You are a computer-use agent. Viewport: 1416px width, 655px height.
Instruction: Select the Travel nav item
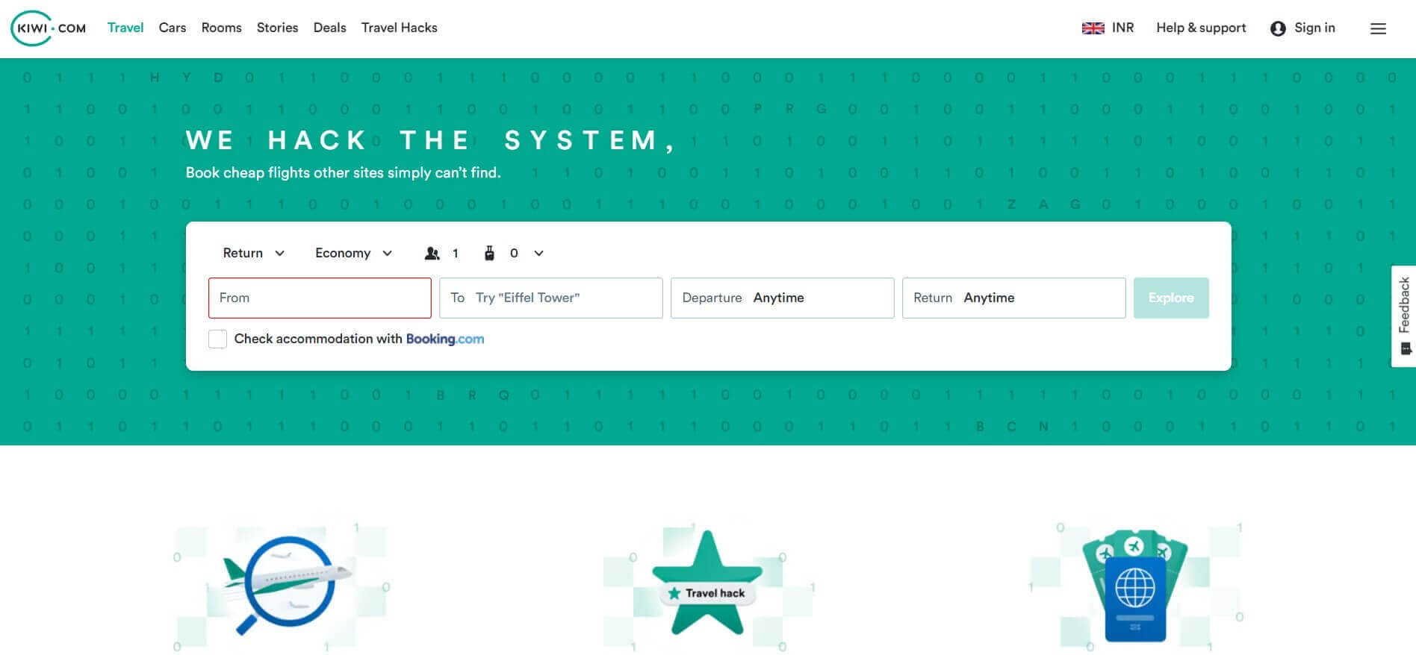[125, 28]
